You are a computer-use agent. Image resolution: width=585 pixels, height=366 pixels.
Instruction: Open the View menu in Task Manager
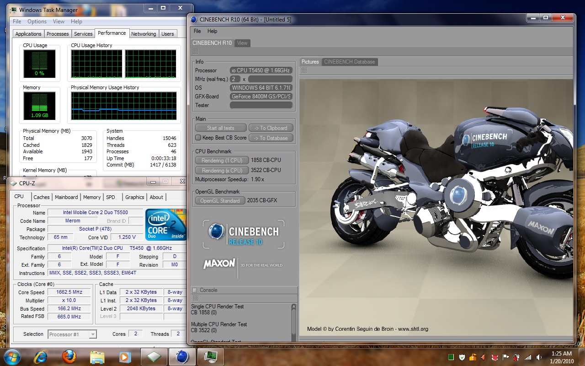click(58, 22)
